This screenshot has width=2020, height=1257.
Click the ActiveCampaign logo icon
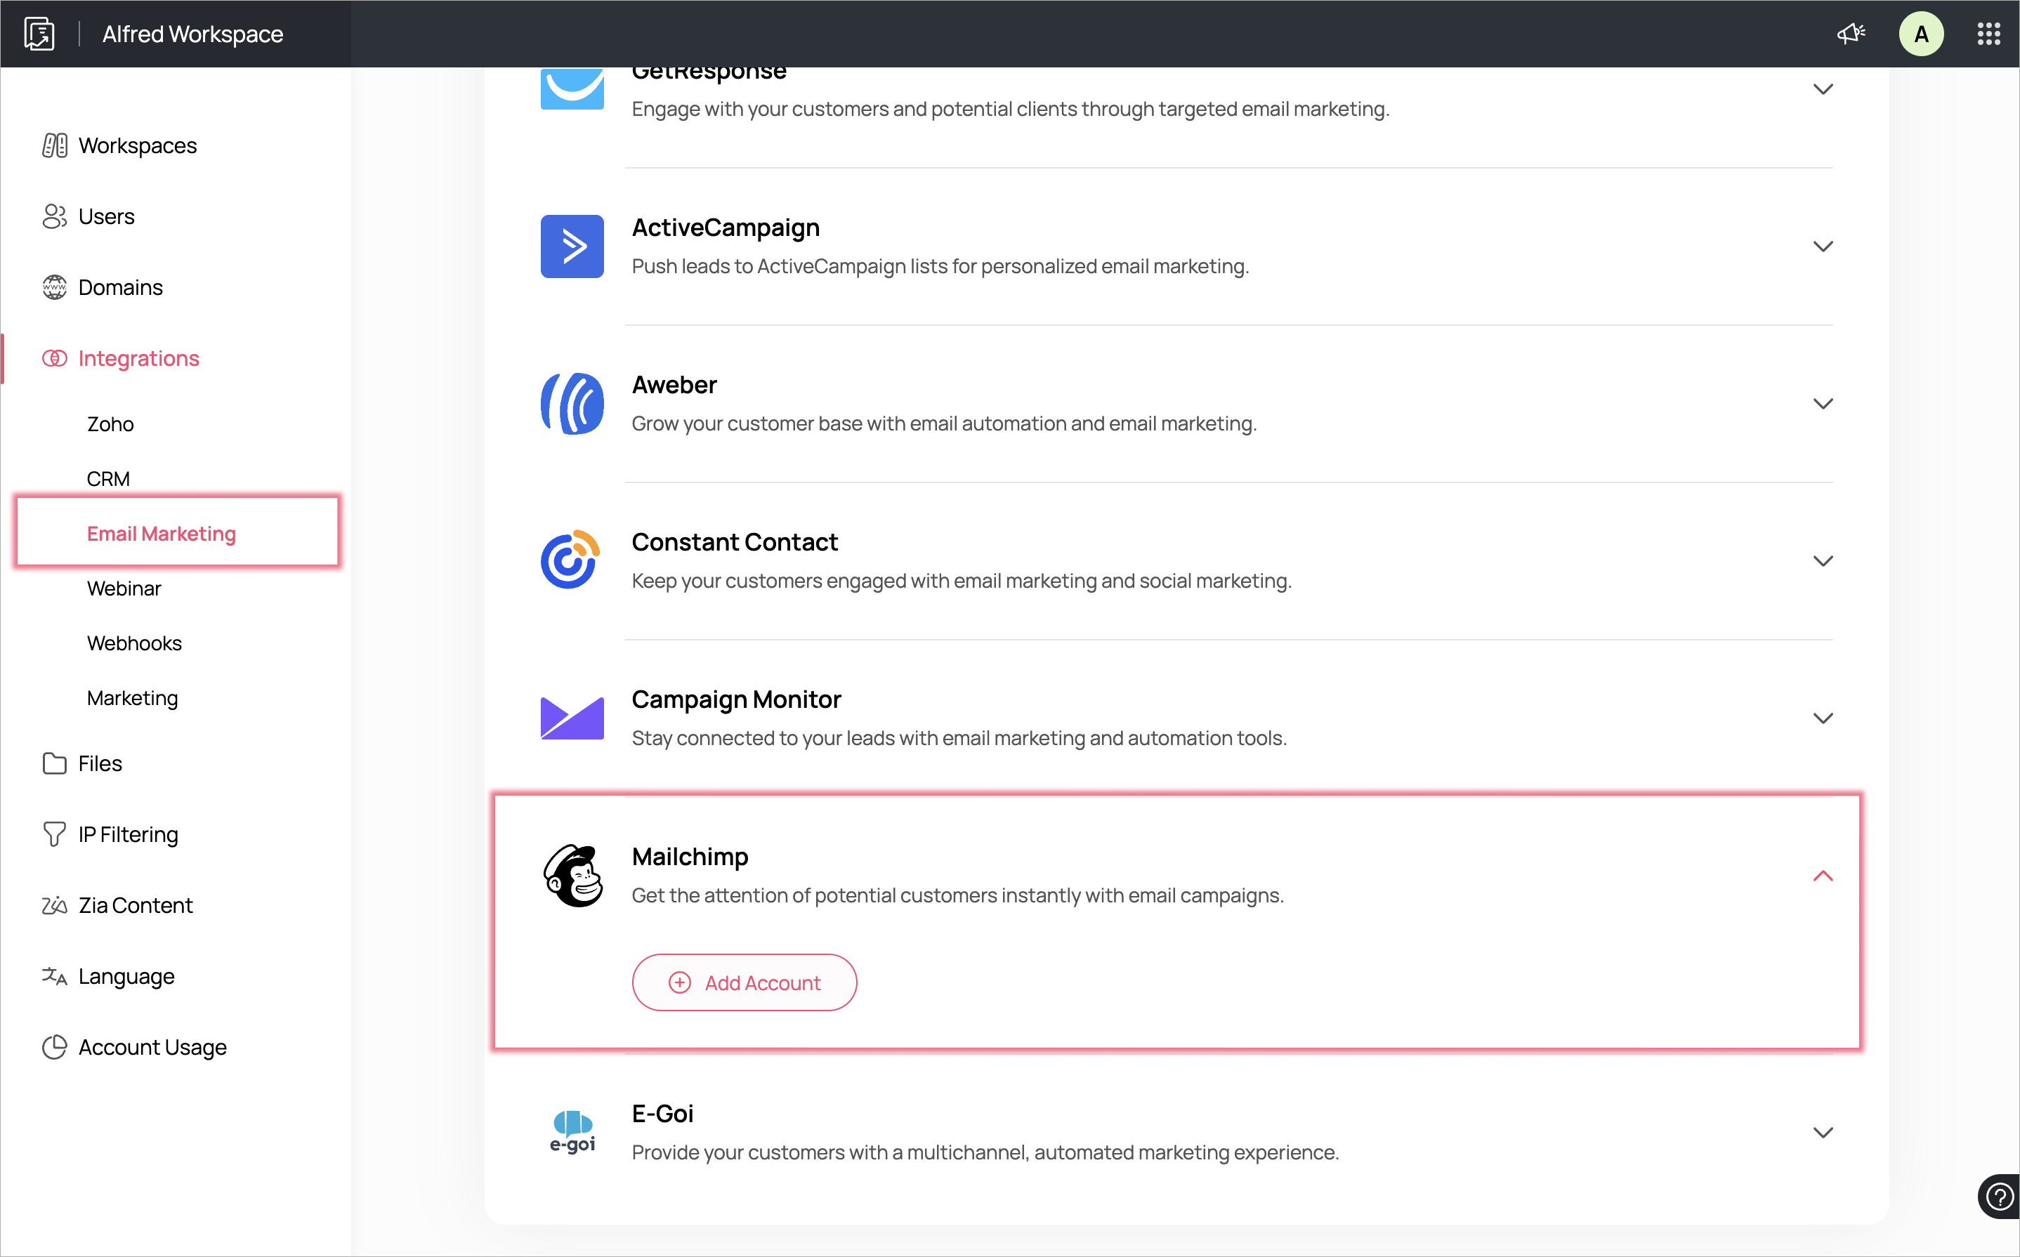pyautogui.click(x=572, y=246)
